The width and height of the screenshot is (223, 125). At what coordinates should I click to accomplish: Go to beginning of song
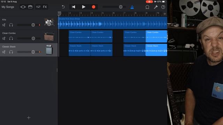74,7
